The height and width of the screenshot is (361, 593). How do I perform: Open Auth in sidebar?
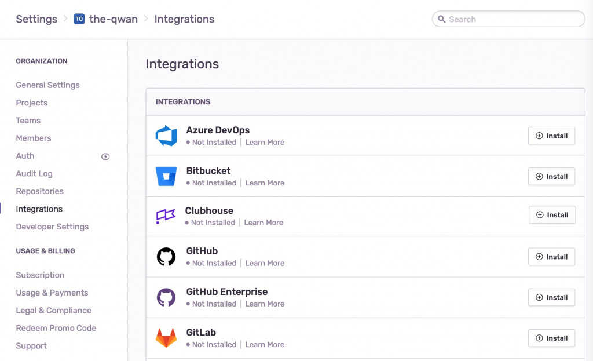click(25, 156)
